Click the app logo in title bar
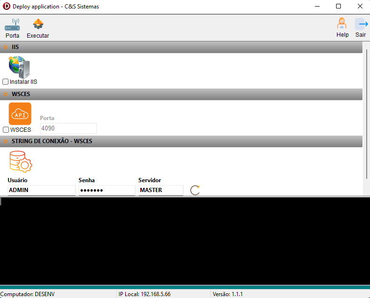This screenshot has width=370, height=298. pyautogui.click(x=7, y=6)
